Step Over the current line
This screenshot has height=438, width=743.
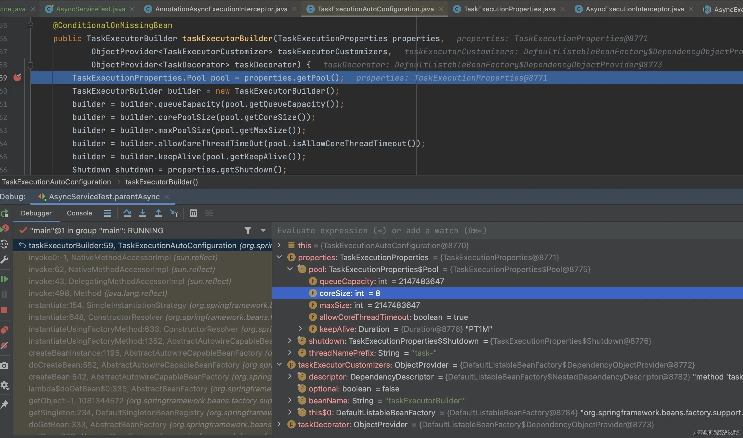click(x=127, y=213)
